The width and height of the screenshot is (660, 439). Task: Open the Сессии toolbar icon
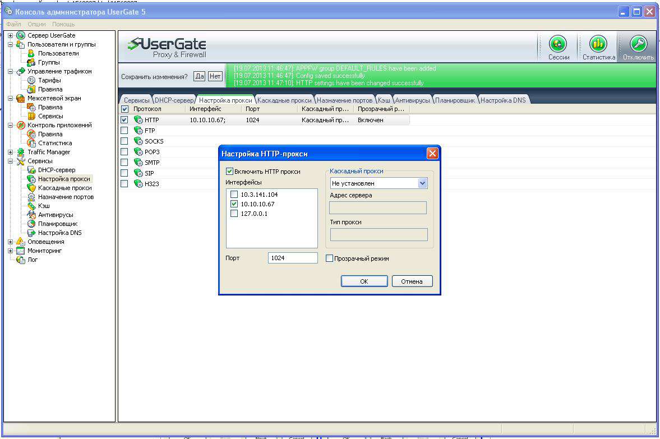(x=558, y=44)
